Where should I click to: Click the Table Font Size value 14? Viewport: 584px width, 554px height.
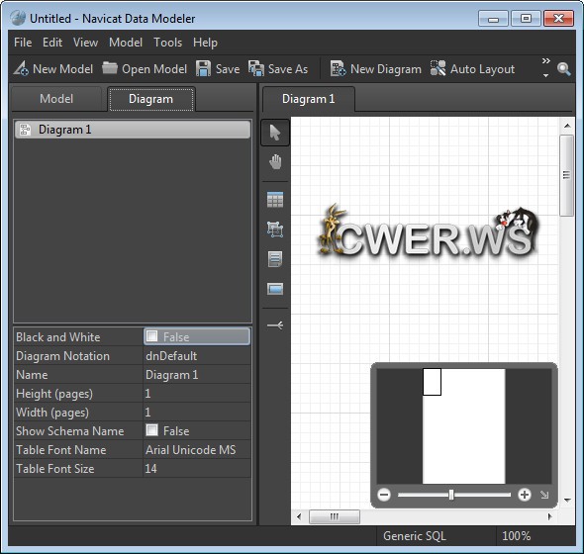point(197,468)
